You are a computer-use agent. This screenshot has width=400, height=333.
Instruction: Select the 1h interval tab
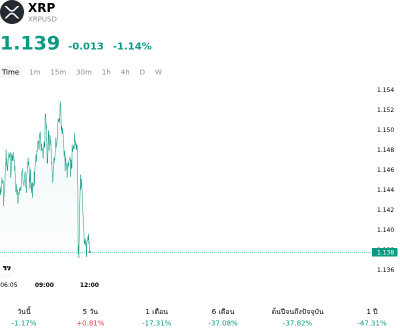(106, 72)
